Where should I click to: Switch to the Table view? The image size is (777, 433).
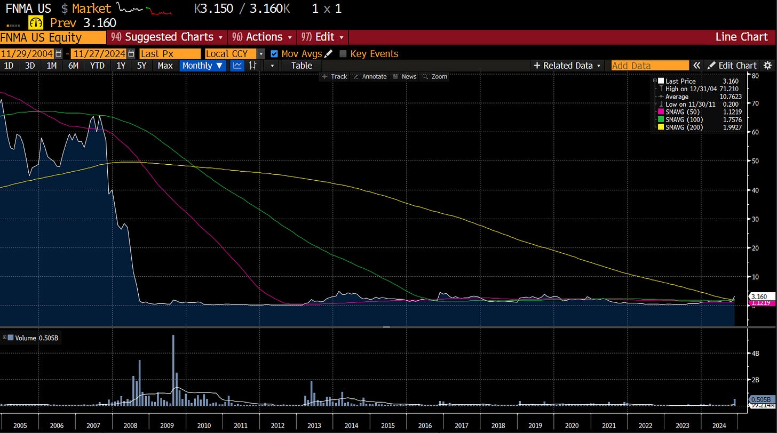coord(302,66)
